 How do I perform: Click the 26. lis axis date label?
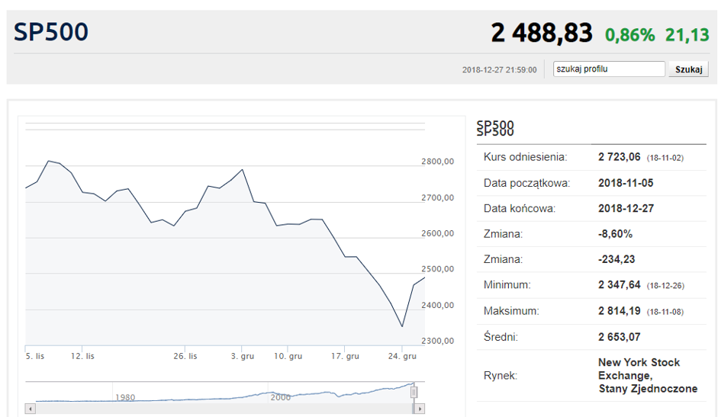185,356
